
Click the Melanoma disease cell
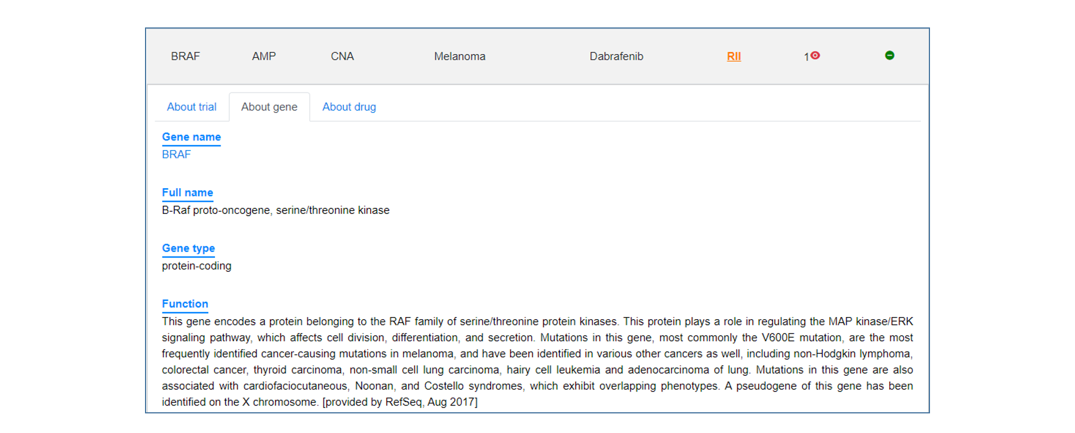460,57
